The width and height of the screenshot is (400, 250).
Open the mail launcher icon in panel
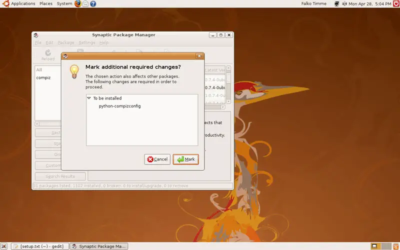[x=85, y=3]
